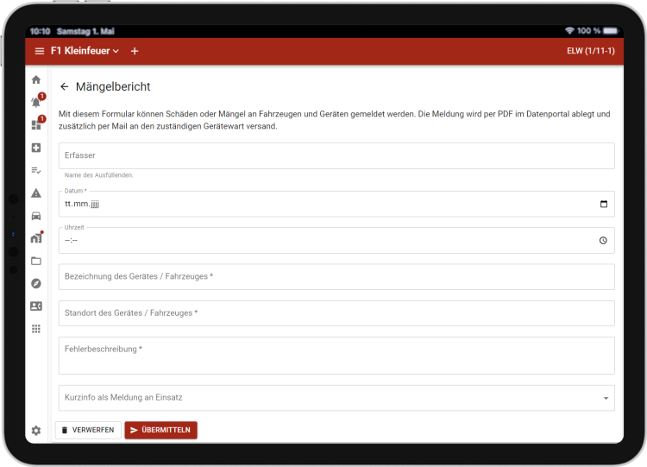Open alarm notifications bell icon
Image resolution: width=647 pixels, height=467 pixels.
pos(36,102)
